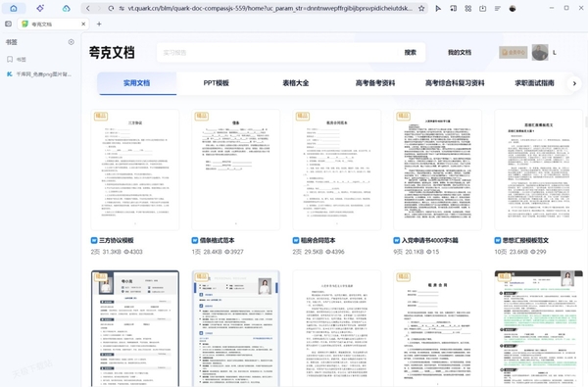Open a new tab with plus icon

[99, 24]
